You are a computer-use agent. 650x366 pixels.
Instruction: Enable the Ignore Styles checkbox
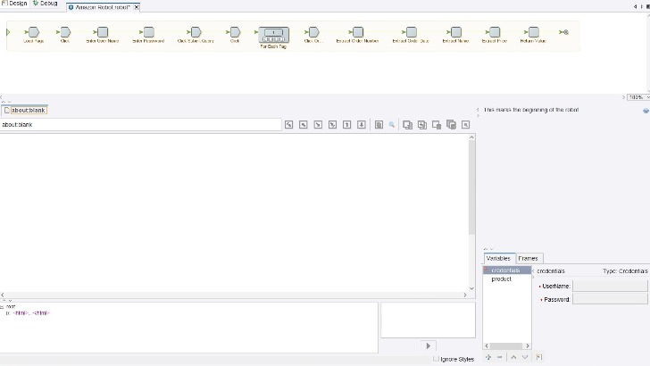(437, 359)
